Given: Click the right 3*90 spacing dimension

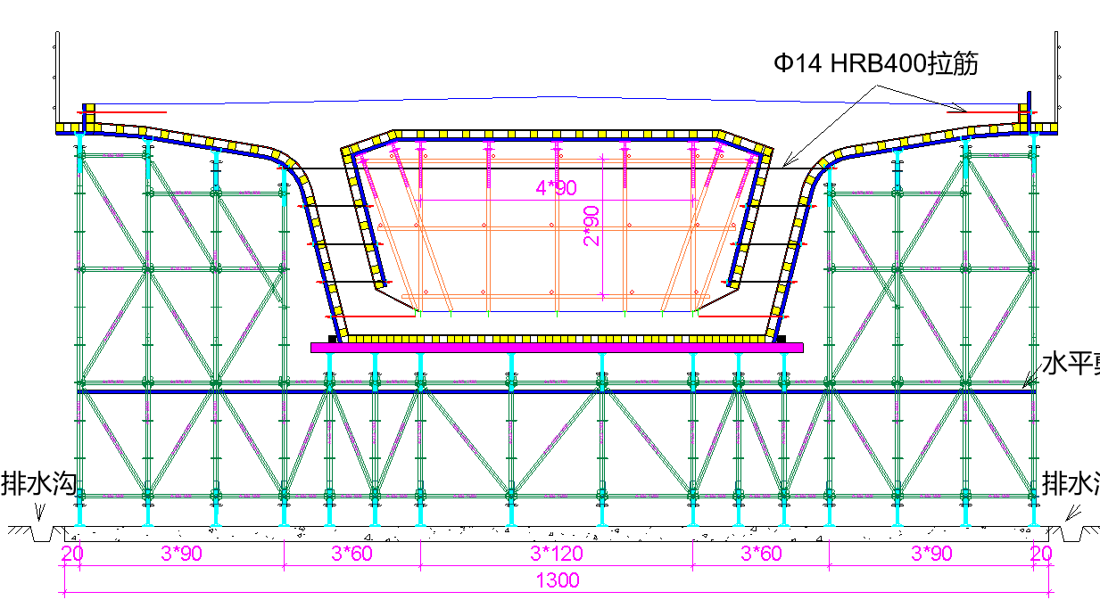Looking at the screenshot, I should pos(931,554).
